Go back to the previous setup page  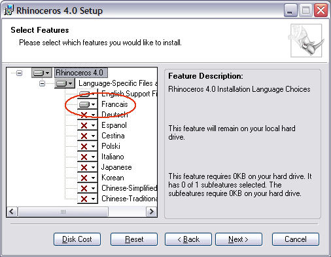pyautogui.click(x=188, y=239)
